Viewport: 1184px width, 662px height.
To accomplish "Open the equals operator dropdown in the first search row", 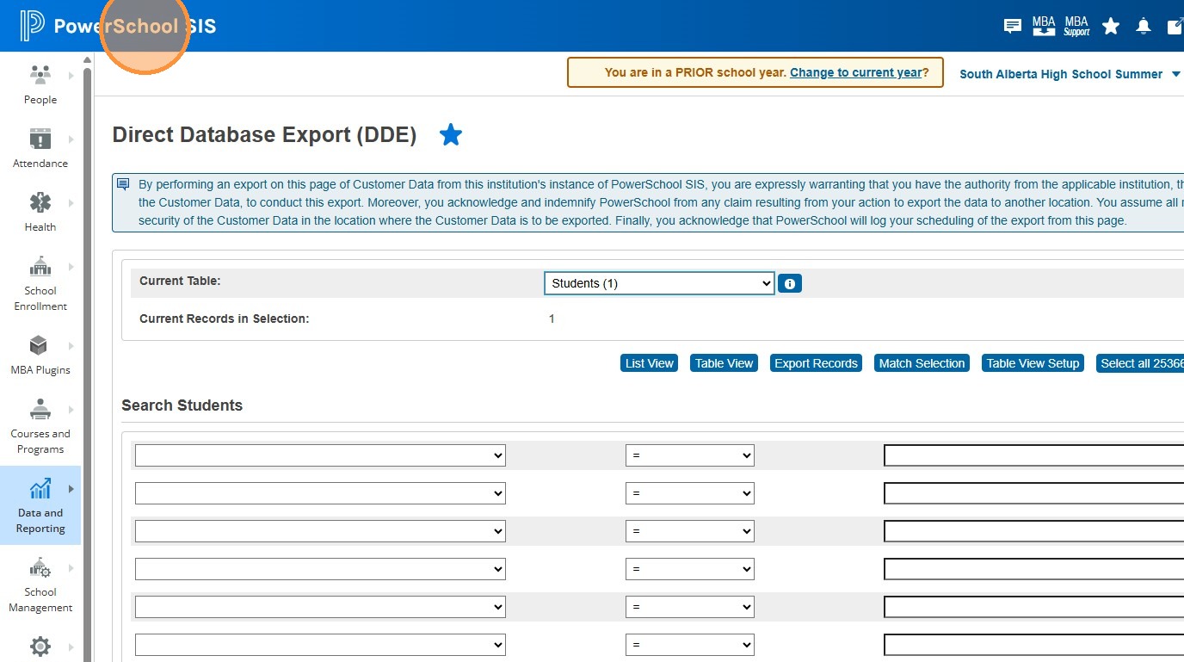I will pyautogui.click(x=690, y=455).
